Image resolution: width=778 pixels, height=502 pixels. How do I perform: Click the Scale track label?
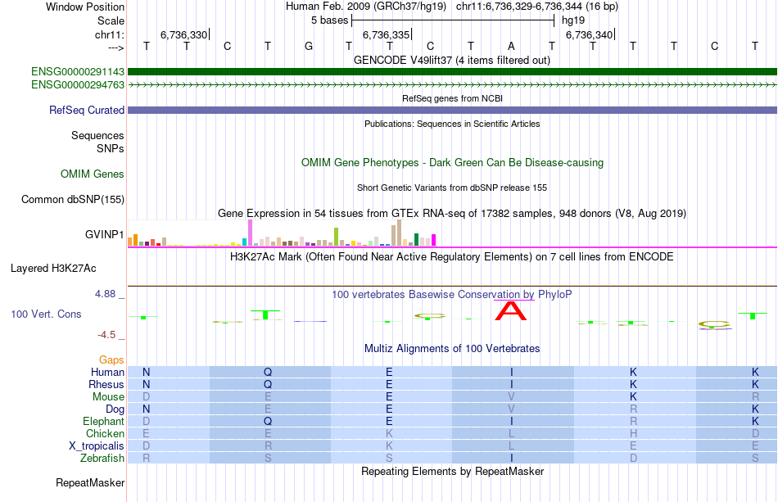click(x=111, y=20)
